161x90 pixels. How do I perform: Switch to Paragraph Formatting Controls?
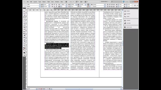25,6
